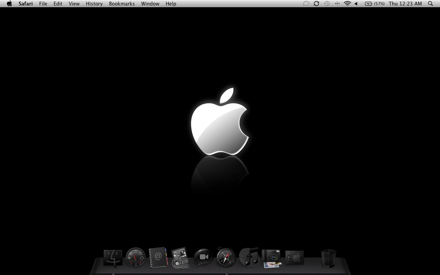
Task: Open the Help menu
Action: coord(171,4)
